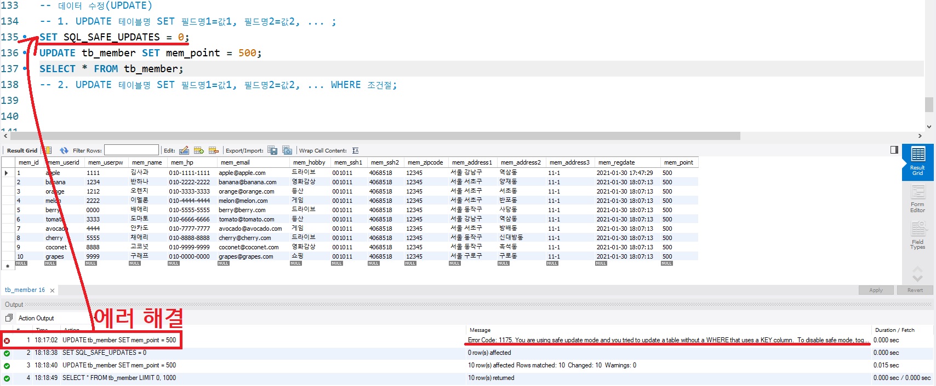Click the insert new row icon

click(x=199, y=150)
